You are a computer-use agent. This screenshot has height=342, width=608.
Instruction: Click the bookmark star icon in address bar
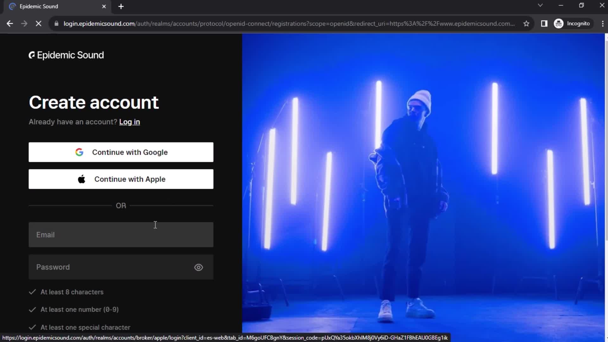[527, 23]
